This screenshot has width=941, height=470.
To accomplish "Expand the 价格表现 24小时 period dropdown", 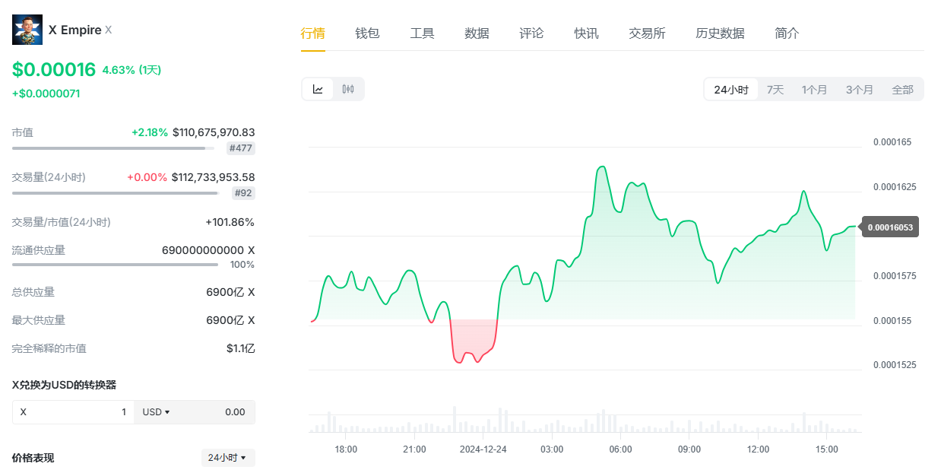I will click(228, 458).
